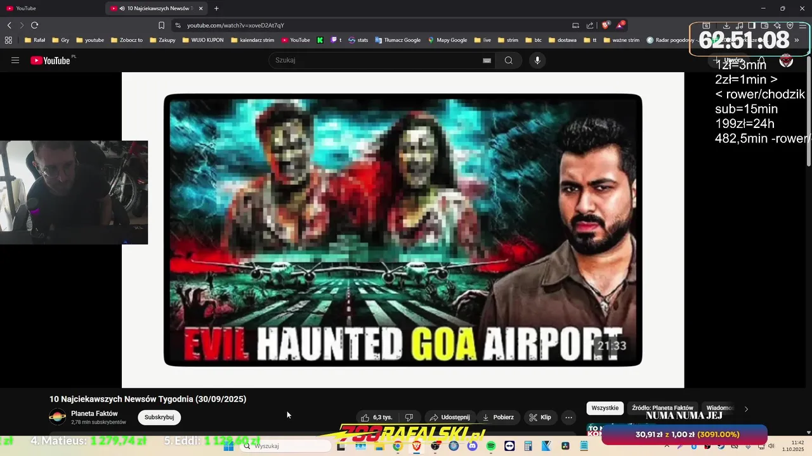
Task: Close the 10 Najciekawszych Newsów tab
Action: 201,8
